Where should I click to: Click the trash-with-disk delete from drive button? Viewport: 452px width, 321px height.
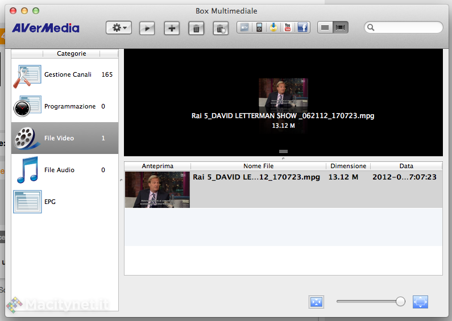pos(221,28)
